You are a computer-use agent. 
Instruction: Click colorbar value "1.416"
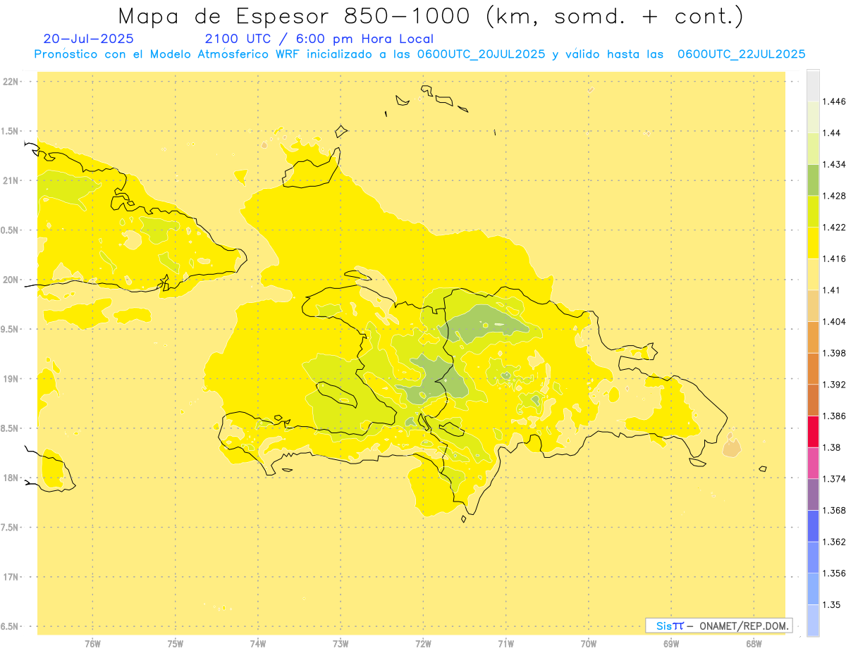(x=834, y=259)
